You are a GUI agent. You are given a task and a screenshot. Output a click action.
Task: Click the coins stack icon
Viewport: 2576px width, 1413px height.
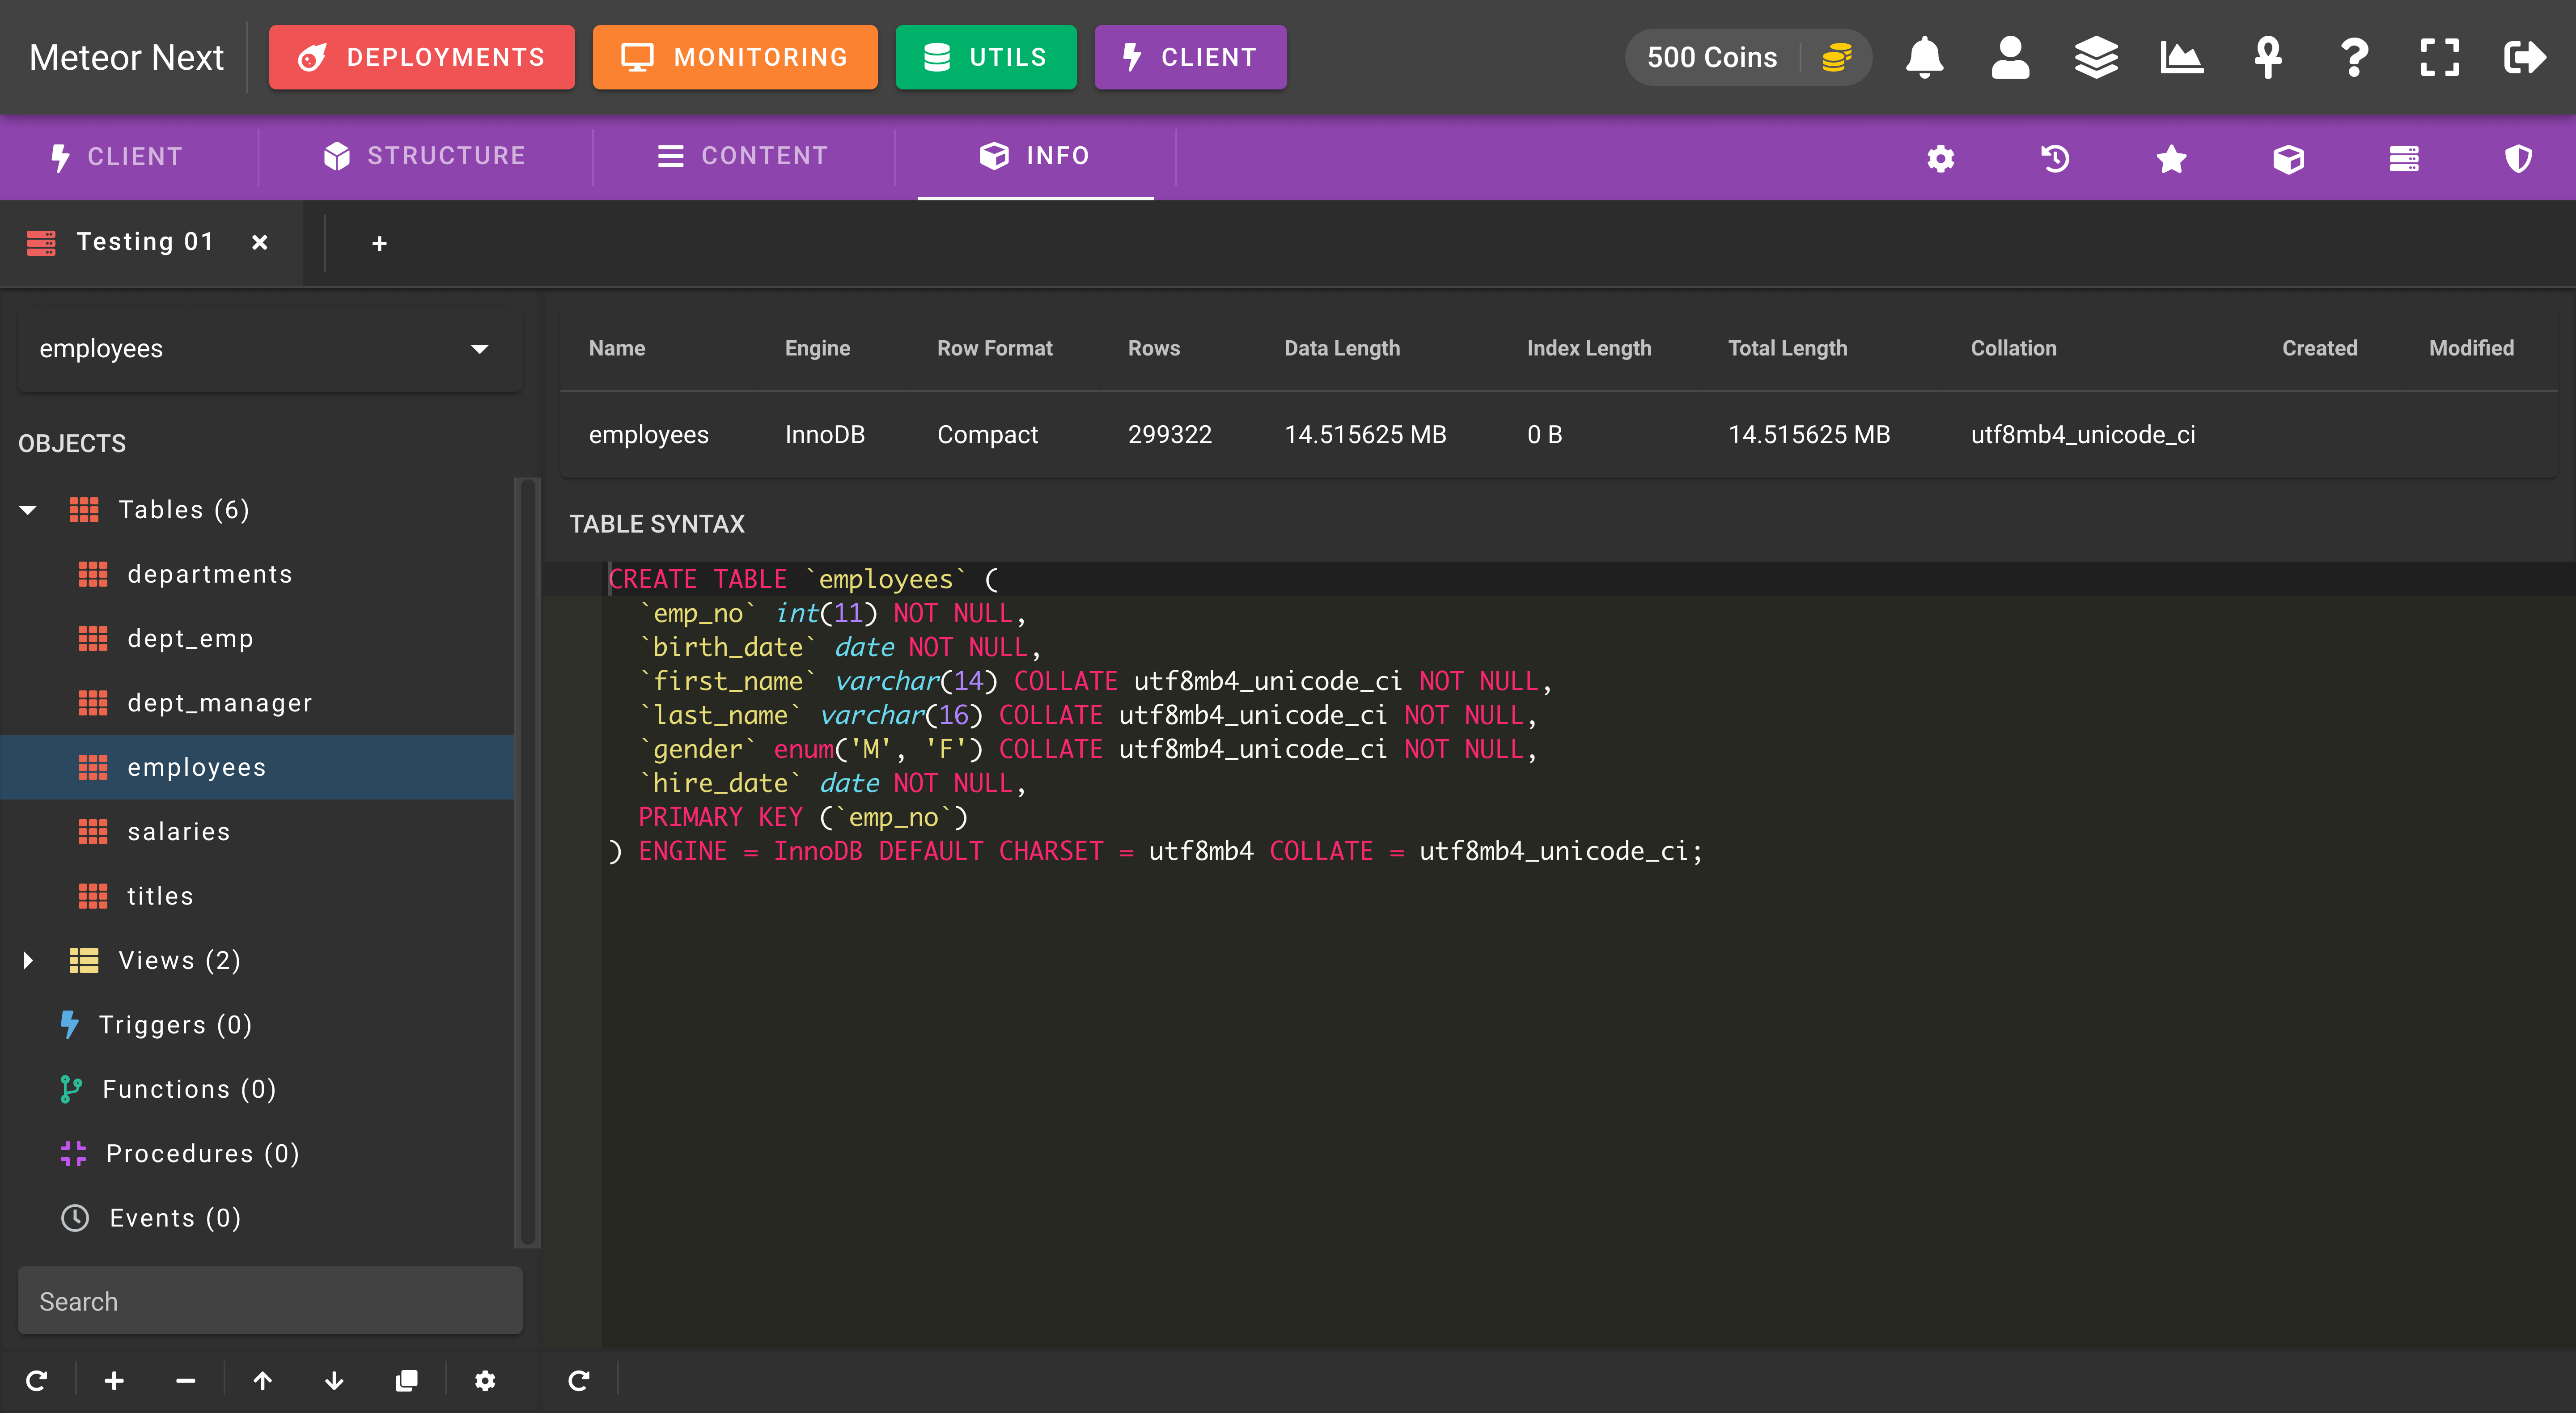[1837, 57]
